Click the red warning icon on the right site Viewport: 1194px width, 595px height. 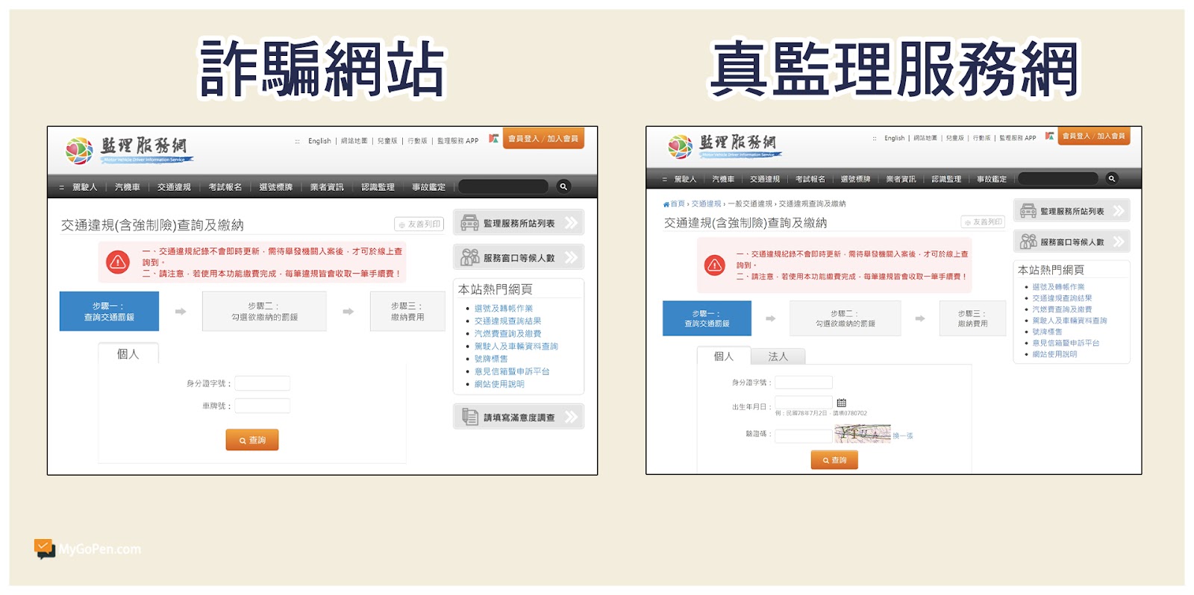[714, 265]
